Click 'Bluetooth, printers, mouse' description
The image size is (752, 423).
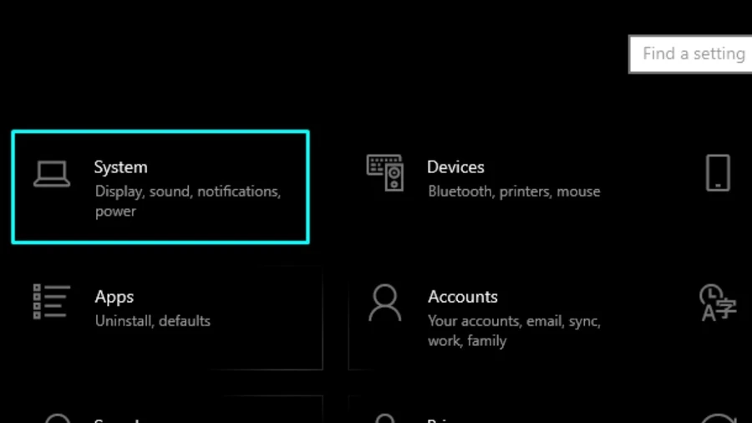tap(514, 191)
